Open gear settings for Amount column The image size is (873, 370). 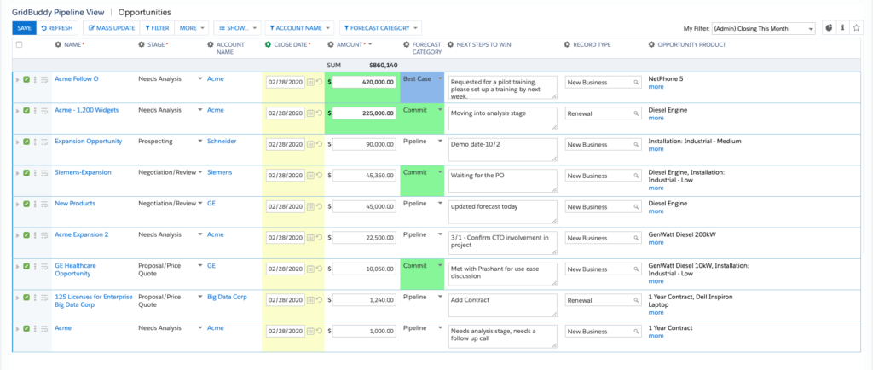pos(331,45)
